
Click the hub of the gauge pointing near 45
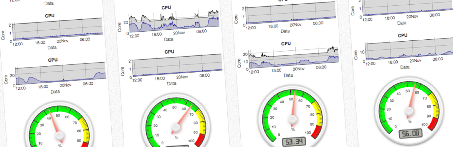click(59, 135)
